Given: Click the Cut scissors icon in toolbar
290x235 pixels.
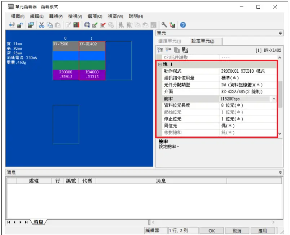Looking at the screenshot, I should click(41, 25).
